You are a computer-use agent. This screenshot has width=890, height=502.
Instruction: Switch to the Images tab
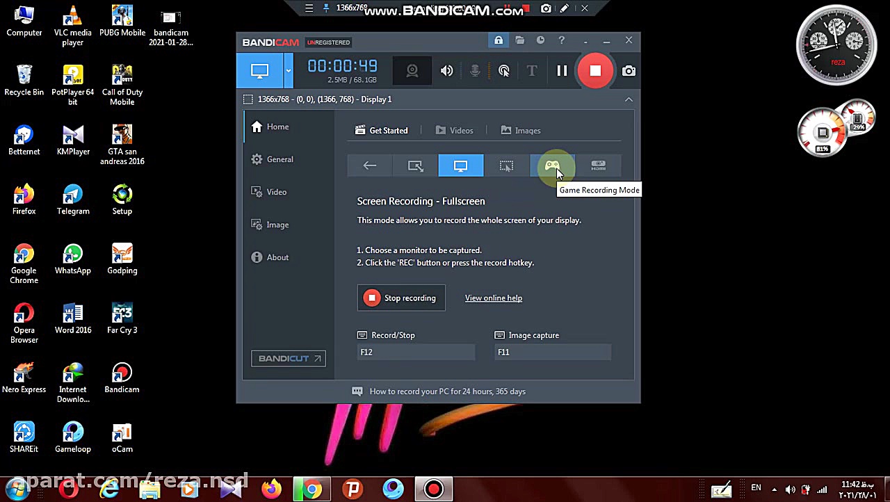[521, 131]
